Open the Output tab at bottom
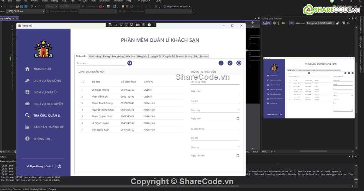 tap(52, 189)
